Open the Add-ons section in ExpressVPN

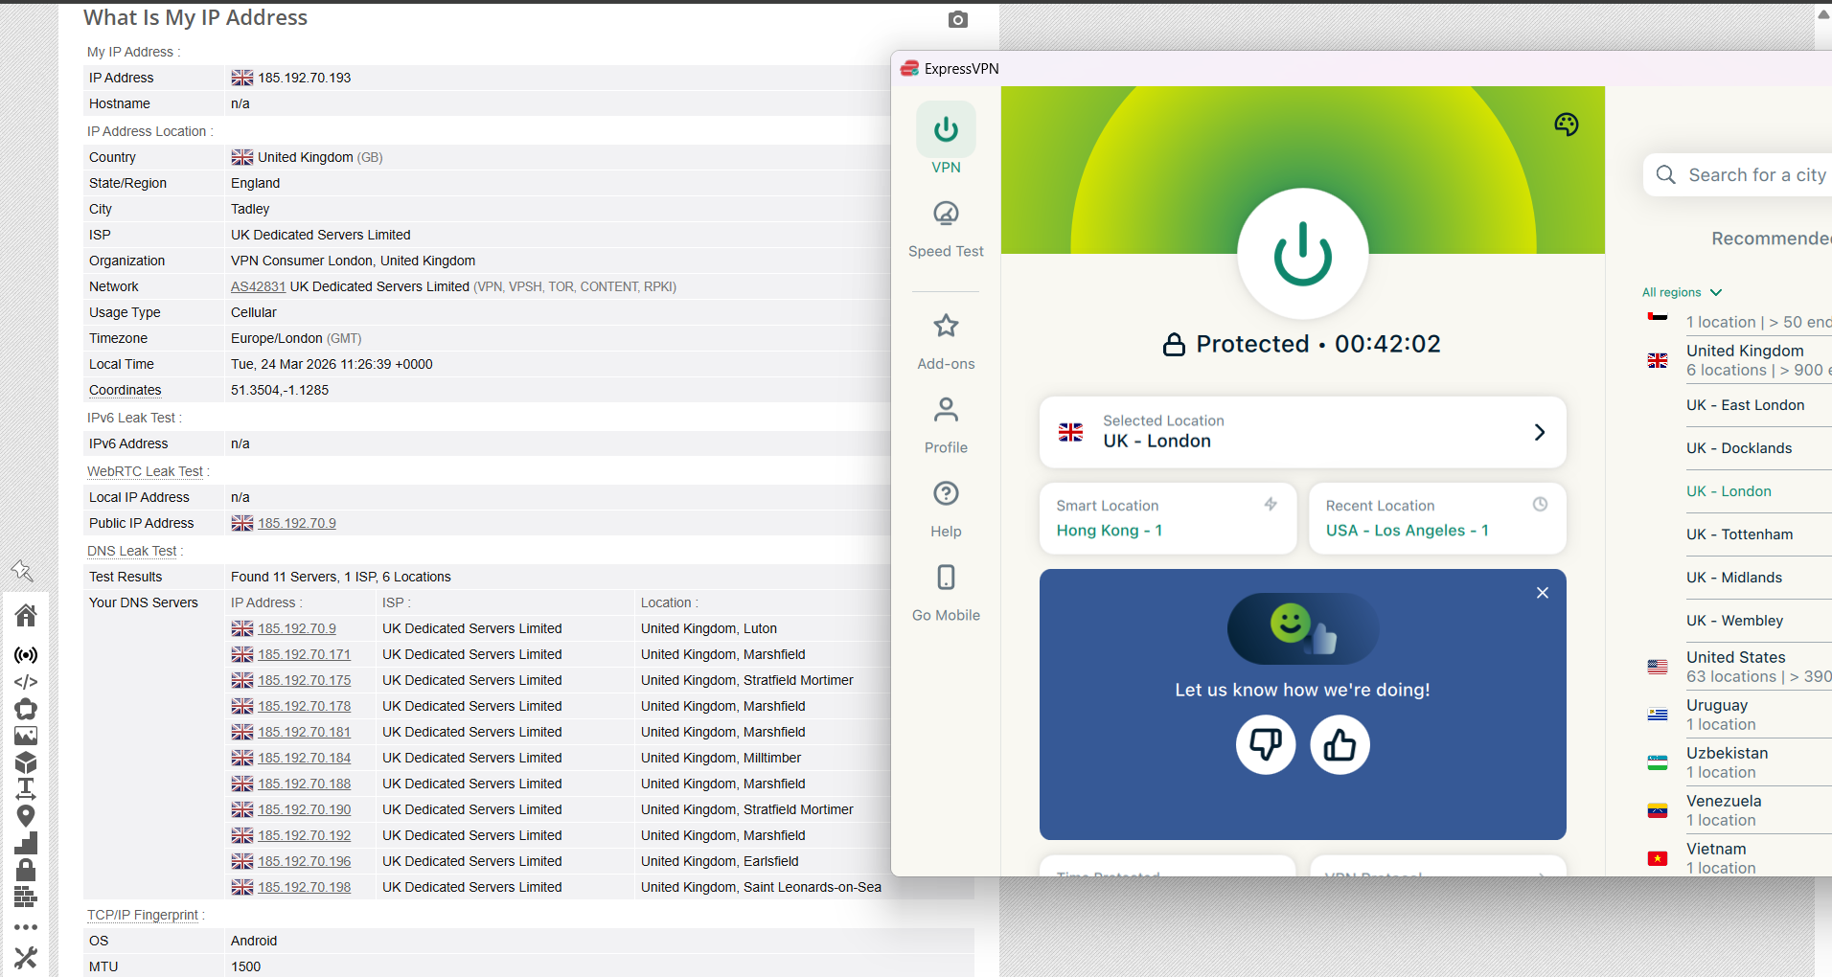coord(945,340)
